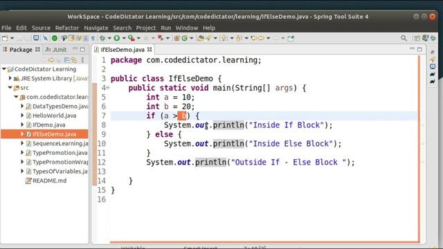Open the Refactor menu
The height and width of the screenshot is (249, 443).
coord(67,28)
